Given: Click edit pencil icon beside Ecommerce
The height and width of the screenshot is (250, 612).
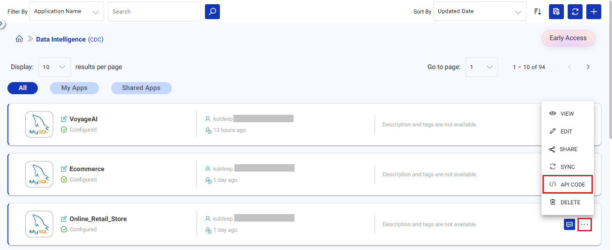Looking at the screenshot, I should click(x=64, y=169).
